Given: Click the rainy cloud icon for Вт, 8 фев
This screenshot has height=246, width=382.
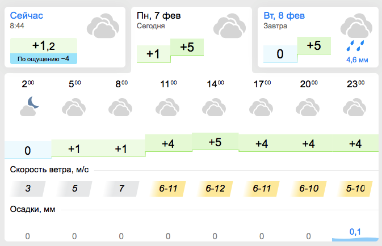Looking at the screenshot, I should click(x=356, y=26).
